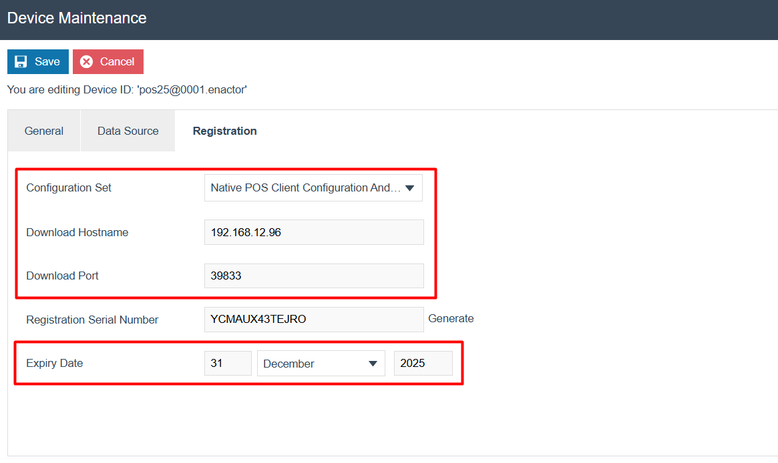Click the Generate link for serial number
This screenshot has width=778, height=463.
[x=451, y=318]
